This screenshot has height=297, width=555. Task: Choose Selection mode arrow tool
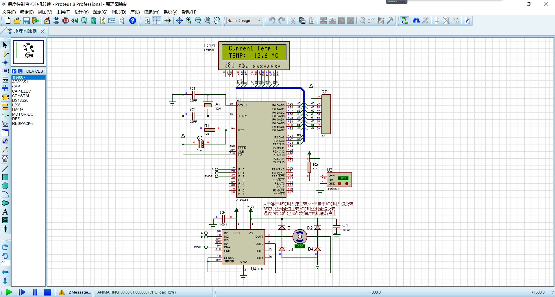(x=5, y=45)
